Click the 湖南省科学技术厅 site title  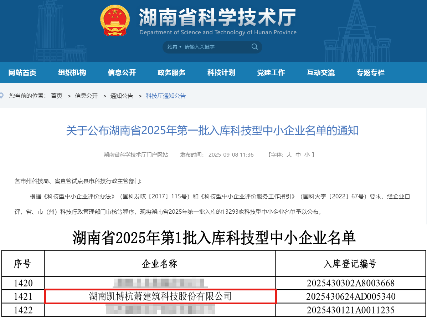click(217, 17)
